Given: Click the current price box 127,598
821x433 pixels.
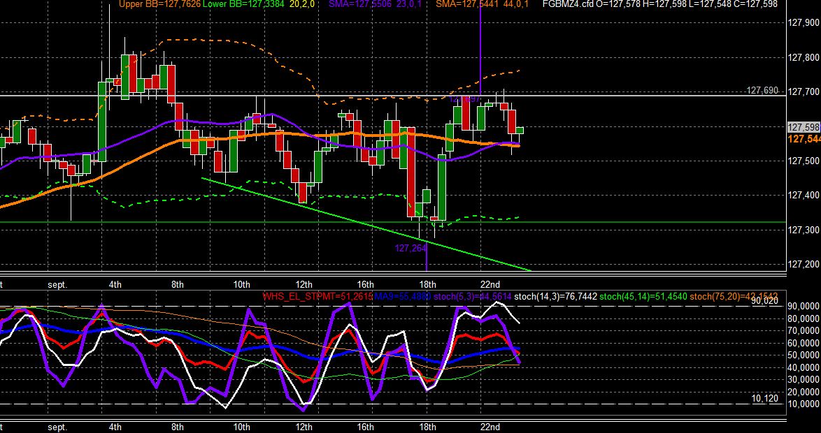Looking at the screenshot, I should (x=804, y=127).
